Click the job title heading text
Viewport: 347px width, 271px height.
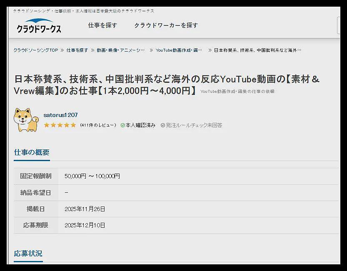pos(167,85)
